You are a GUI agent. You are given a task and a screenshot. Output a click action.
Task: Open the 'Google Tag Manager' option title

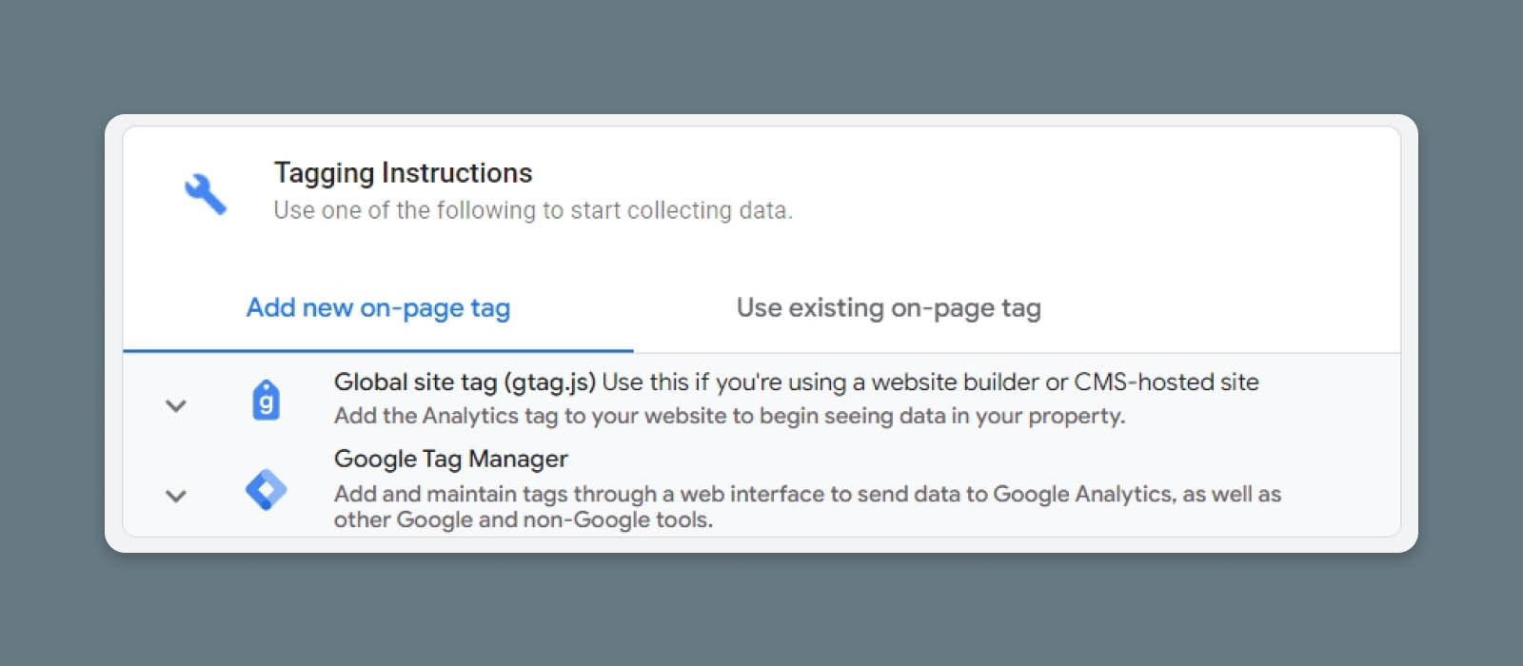tap(450, 459)
